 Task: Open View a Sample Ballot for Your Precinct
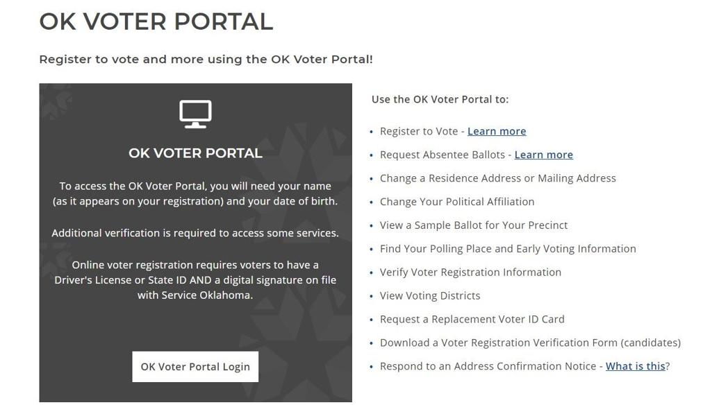click(473, 225)
